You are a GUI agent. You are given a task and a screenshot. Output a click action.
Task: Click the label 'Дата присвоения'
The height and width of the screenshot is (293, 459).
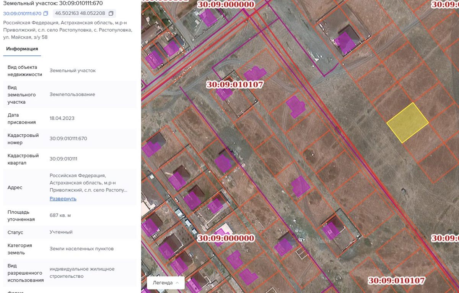pos(22,118)
